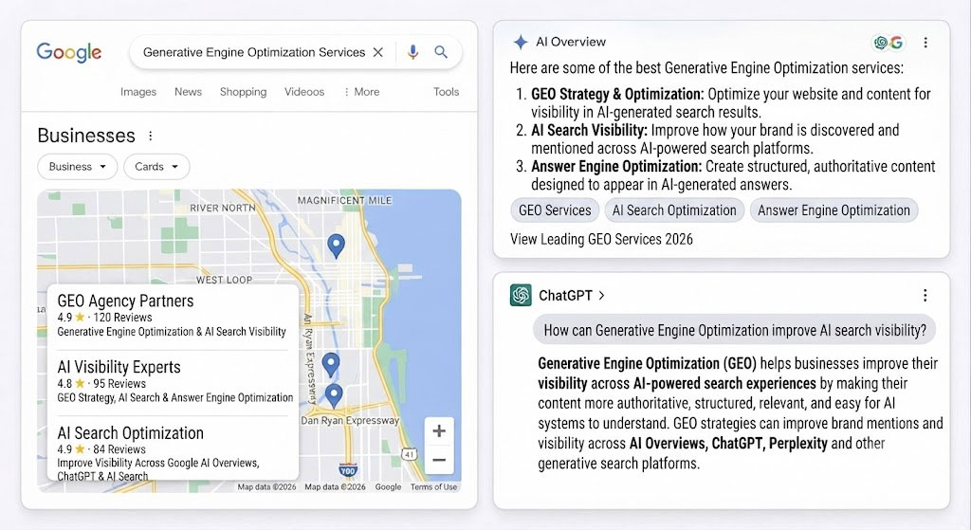The width and height of the screenshot is (971, 530).
Task: Expand the ChatGPT chevron link
Action: (601, 296)
